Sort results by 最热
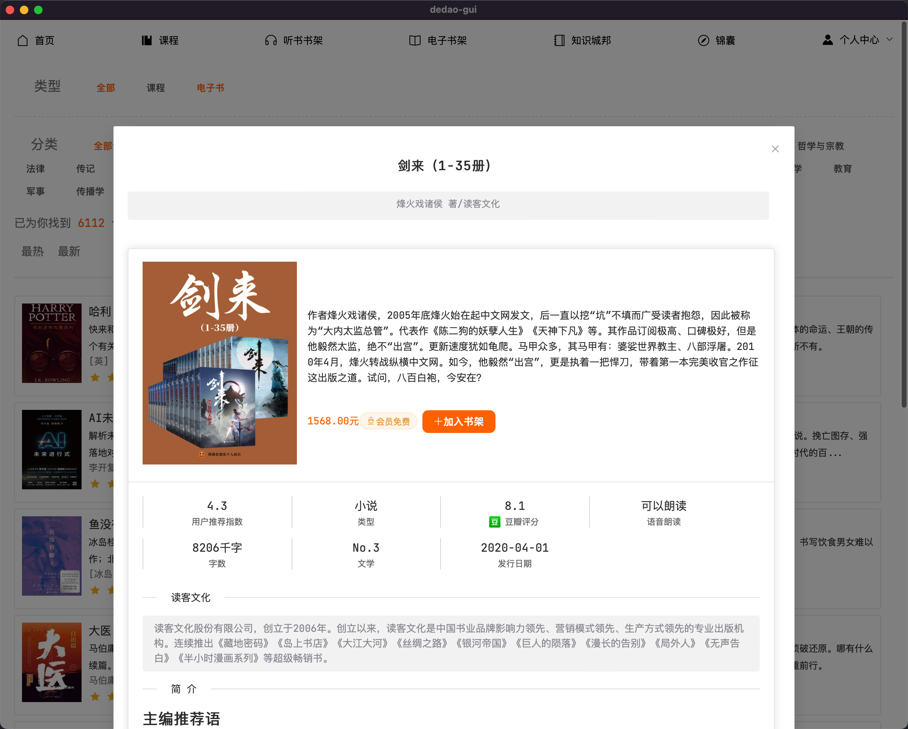The image size is (908, 729). [x=32, y=252]
